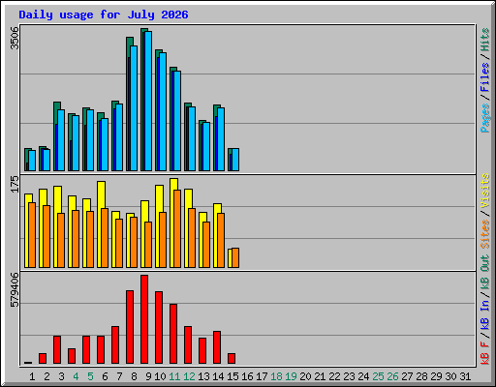
Task: Click the 175 axis value label
Action: (x=15, y=184)
